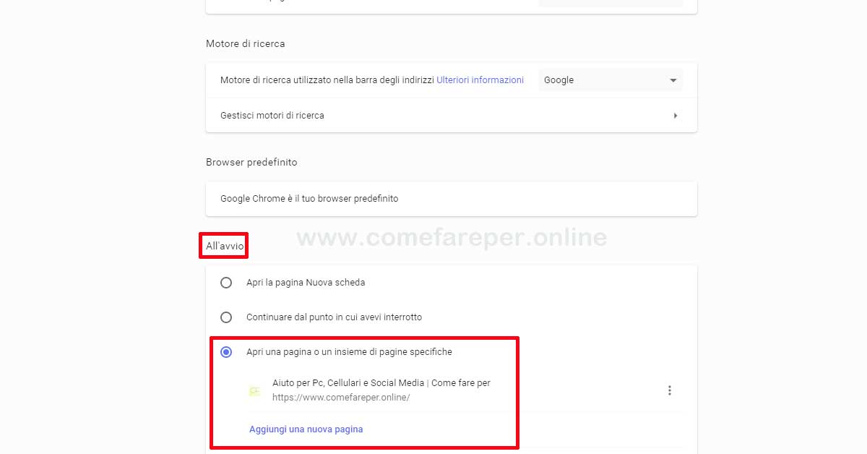The width and height of the screenshot is (867, 454).
Task: Click the Google selected value in the combo box
Action: (x=558, y=80)
